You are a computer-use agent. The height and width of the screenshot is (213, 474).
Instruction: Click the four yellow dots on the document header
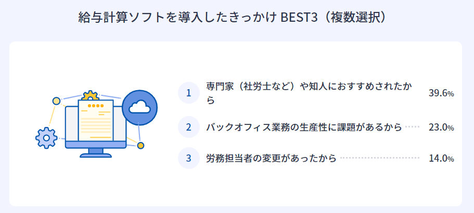tap(95, 106)
